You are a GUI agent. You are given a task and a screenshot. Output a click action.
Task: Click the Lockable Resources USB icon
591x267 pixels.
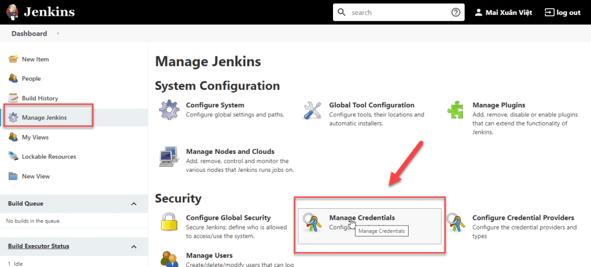click(13, 156)
